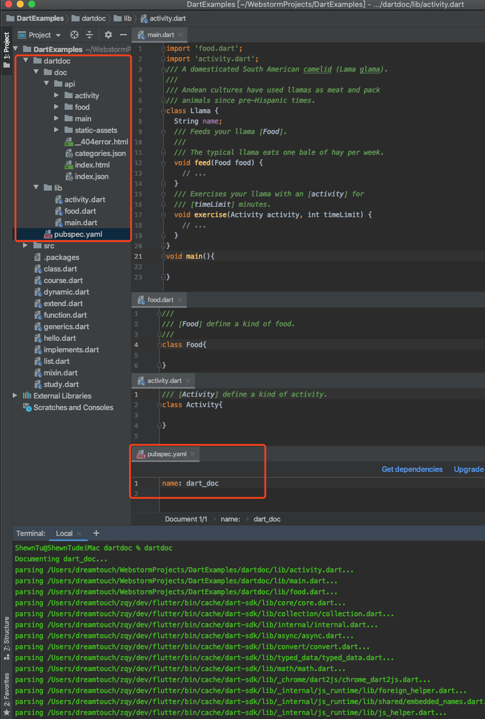
Task: Click dartdoc breadcrumb in navigation bar
Action: [x=88, y=18]
